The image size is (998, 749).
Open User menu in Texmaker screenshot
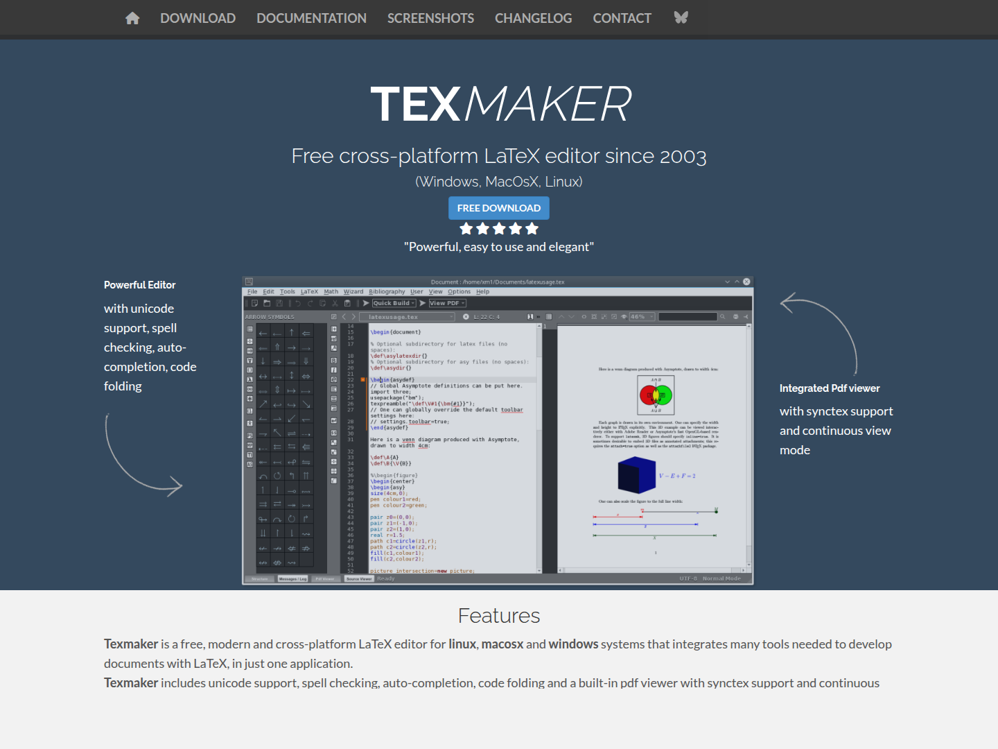(417, 292)
